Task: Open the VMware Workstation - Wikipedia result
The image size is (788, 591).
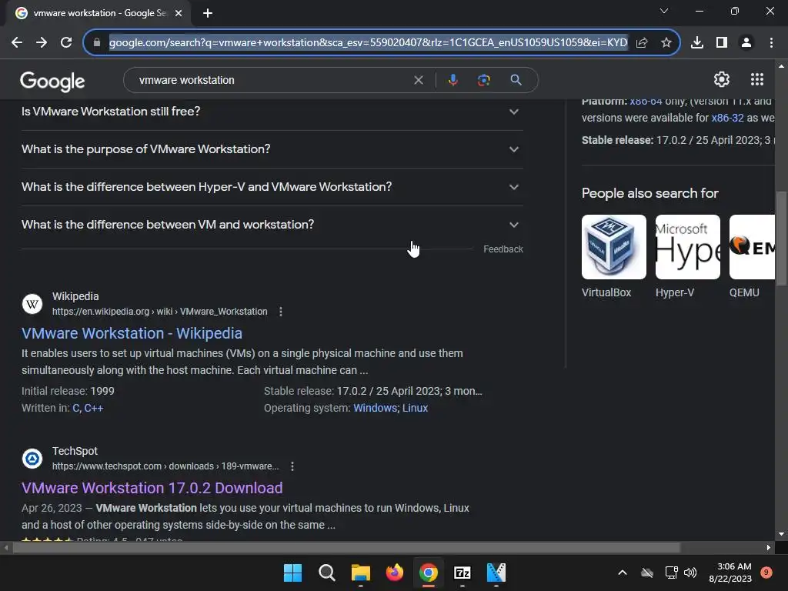Action: tap(132, 333)
